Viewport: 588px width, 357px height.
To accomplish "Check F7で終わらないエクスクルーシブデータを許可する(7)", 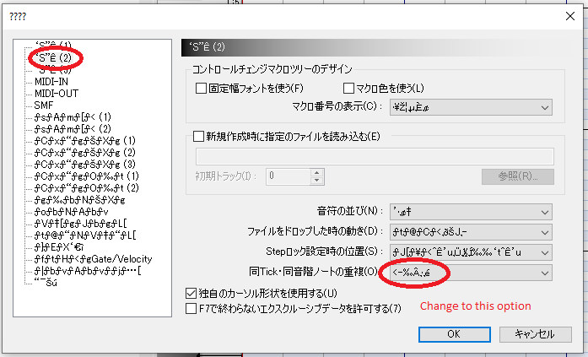I will coord(192,309).
